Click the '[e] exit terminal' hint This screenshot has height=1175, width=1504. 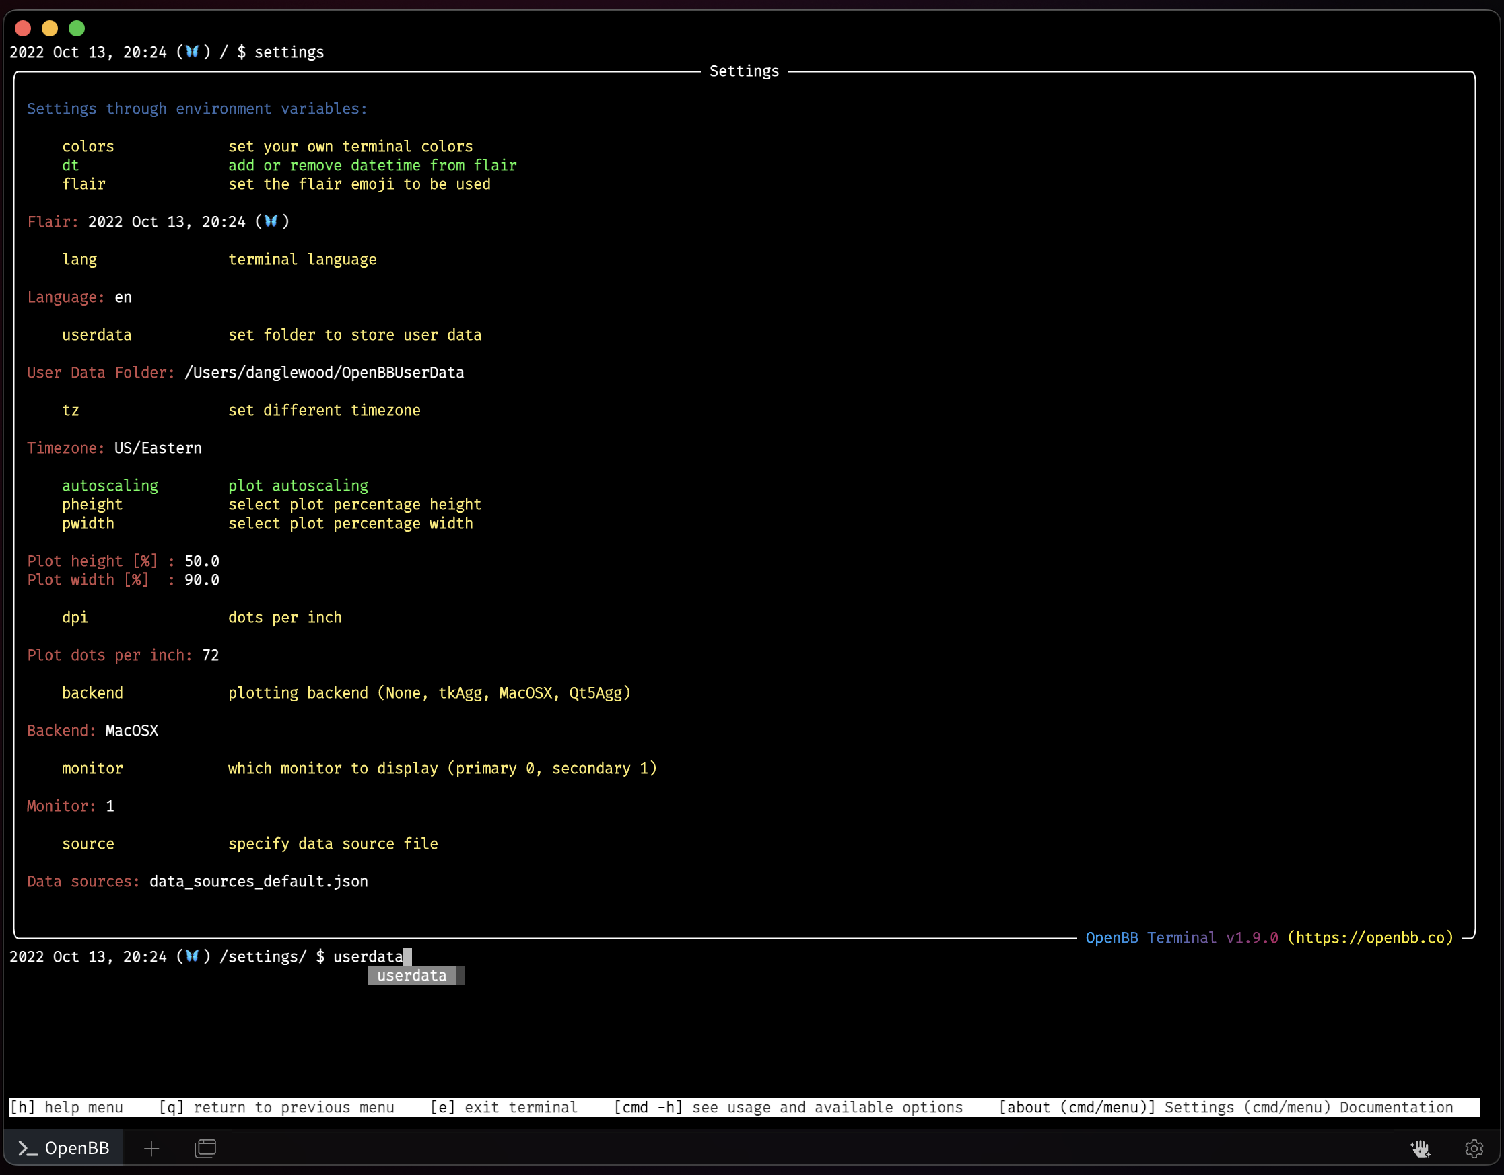point(504,1108)
